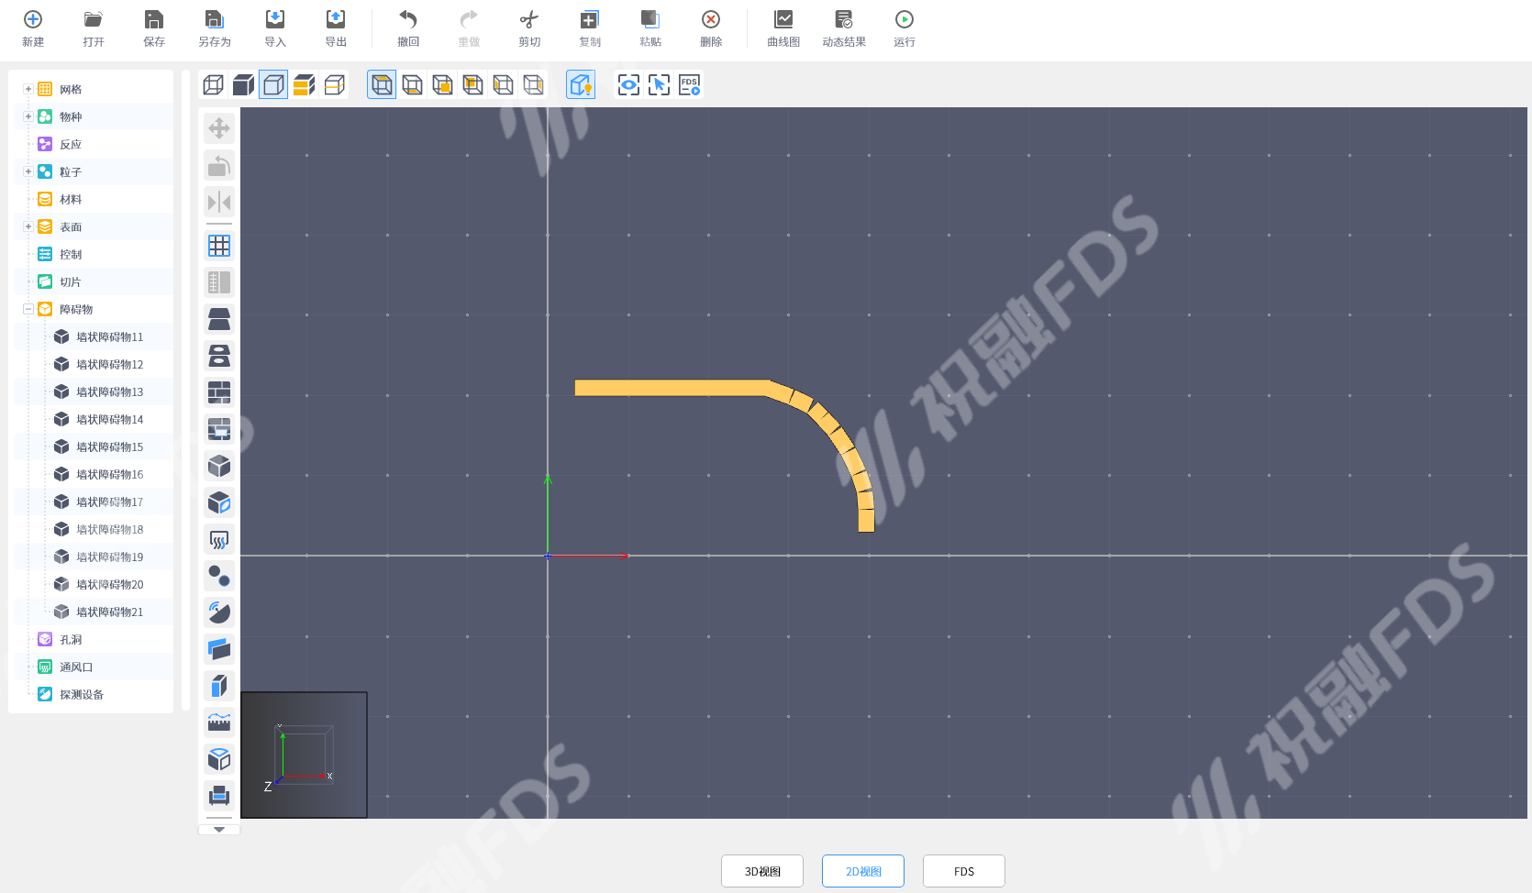Switch to the 3D视图 tab

[761, 871]
